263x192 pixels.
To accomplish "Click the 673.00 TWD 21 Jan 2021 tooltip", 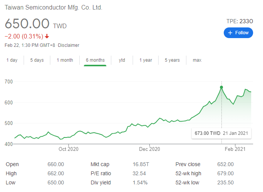I will pyautogui.click(x=221, y=133).
